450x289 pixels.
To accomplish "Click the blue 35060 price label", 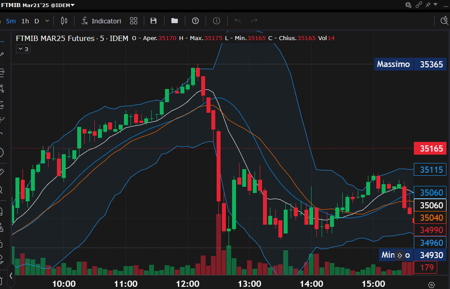I will click(430, 193).
